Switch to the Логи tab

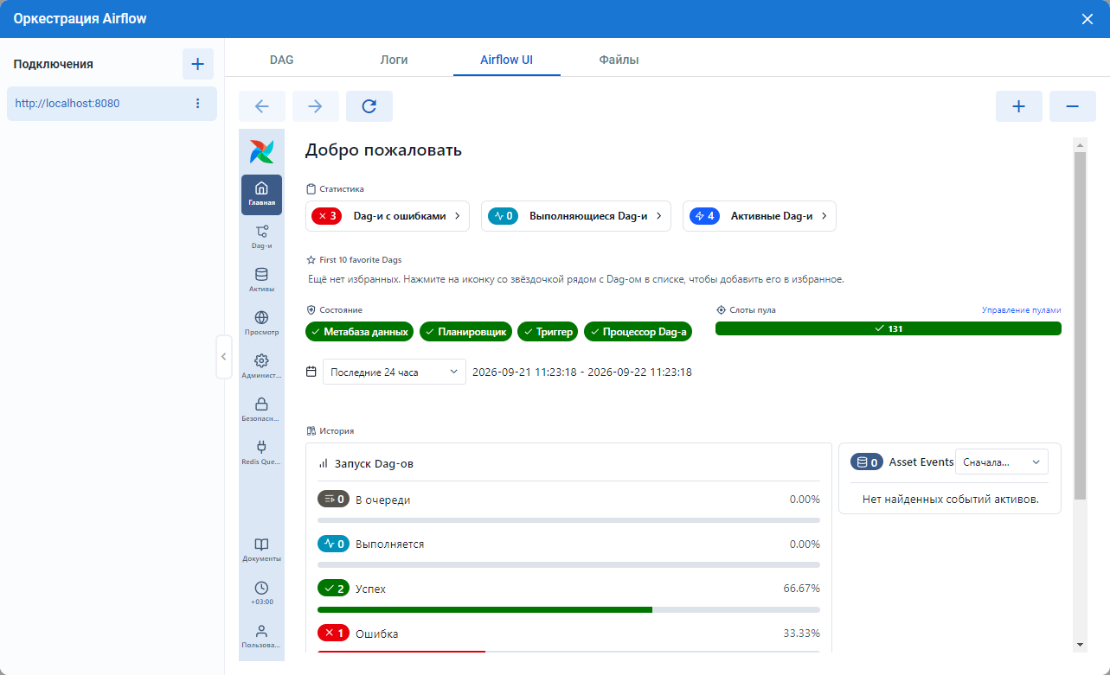tap(394, 60)
